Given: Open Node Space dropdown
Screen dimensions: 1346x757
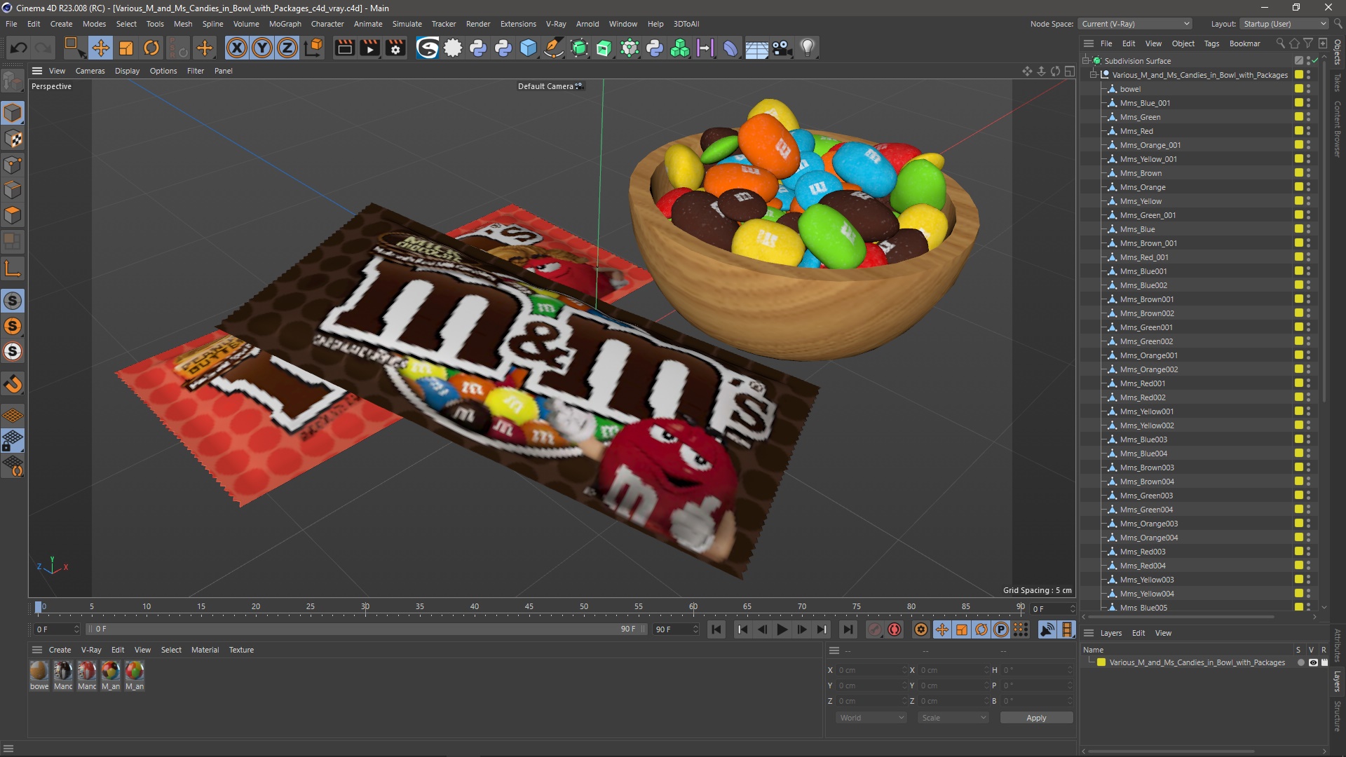Looking at the screenshot, I should [x=1135, y=24].
